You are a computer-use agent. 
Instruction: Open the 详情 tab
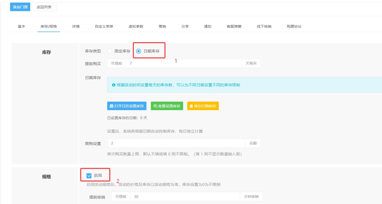point(76,26)
